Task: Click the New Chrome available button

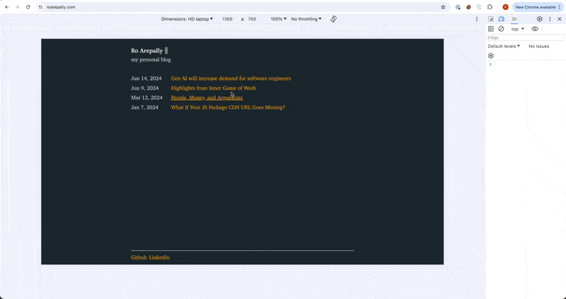Action: (x=538, y=7)
